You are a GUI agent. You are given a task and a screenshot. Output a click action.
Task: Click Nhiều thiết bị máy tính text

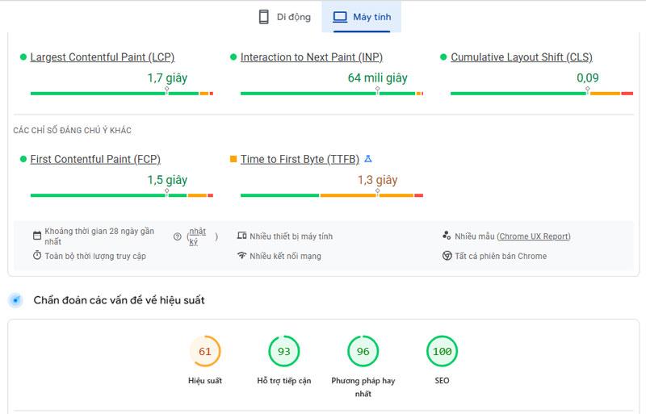[291, 236]
